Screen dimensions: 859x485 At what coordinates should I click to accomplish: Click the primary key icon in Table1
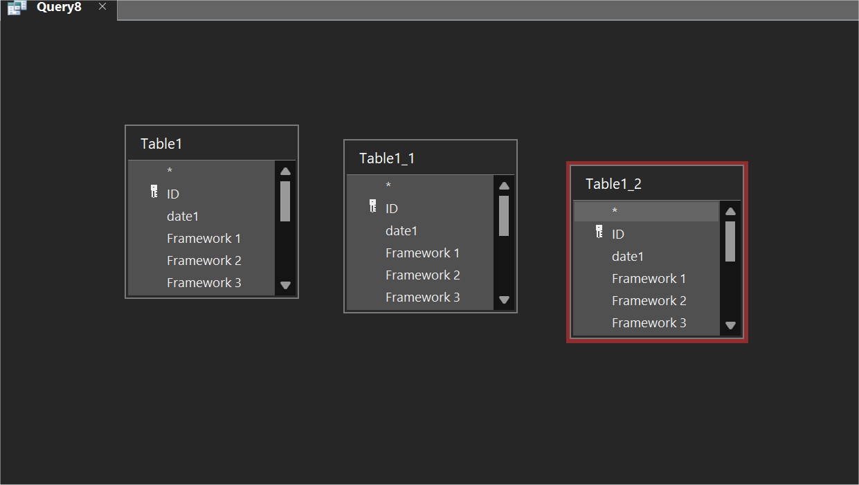pyautogui.click(x=154, y=192)
